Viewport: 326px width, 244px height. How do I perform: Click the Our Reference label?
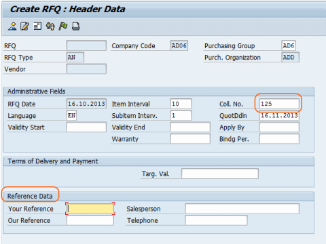(29, 220)
